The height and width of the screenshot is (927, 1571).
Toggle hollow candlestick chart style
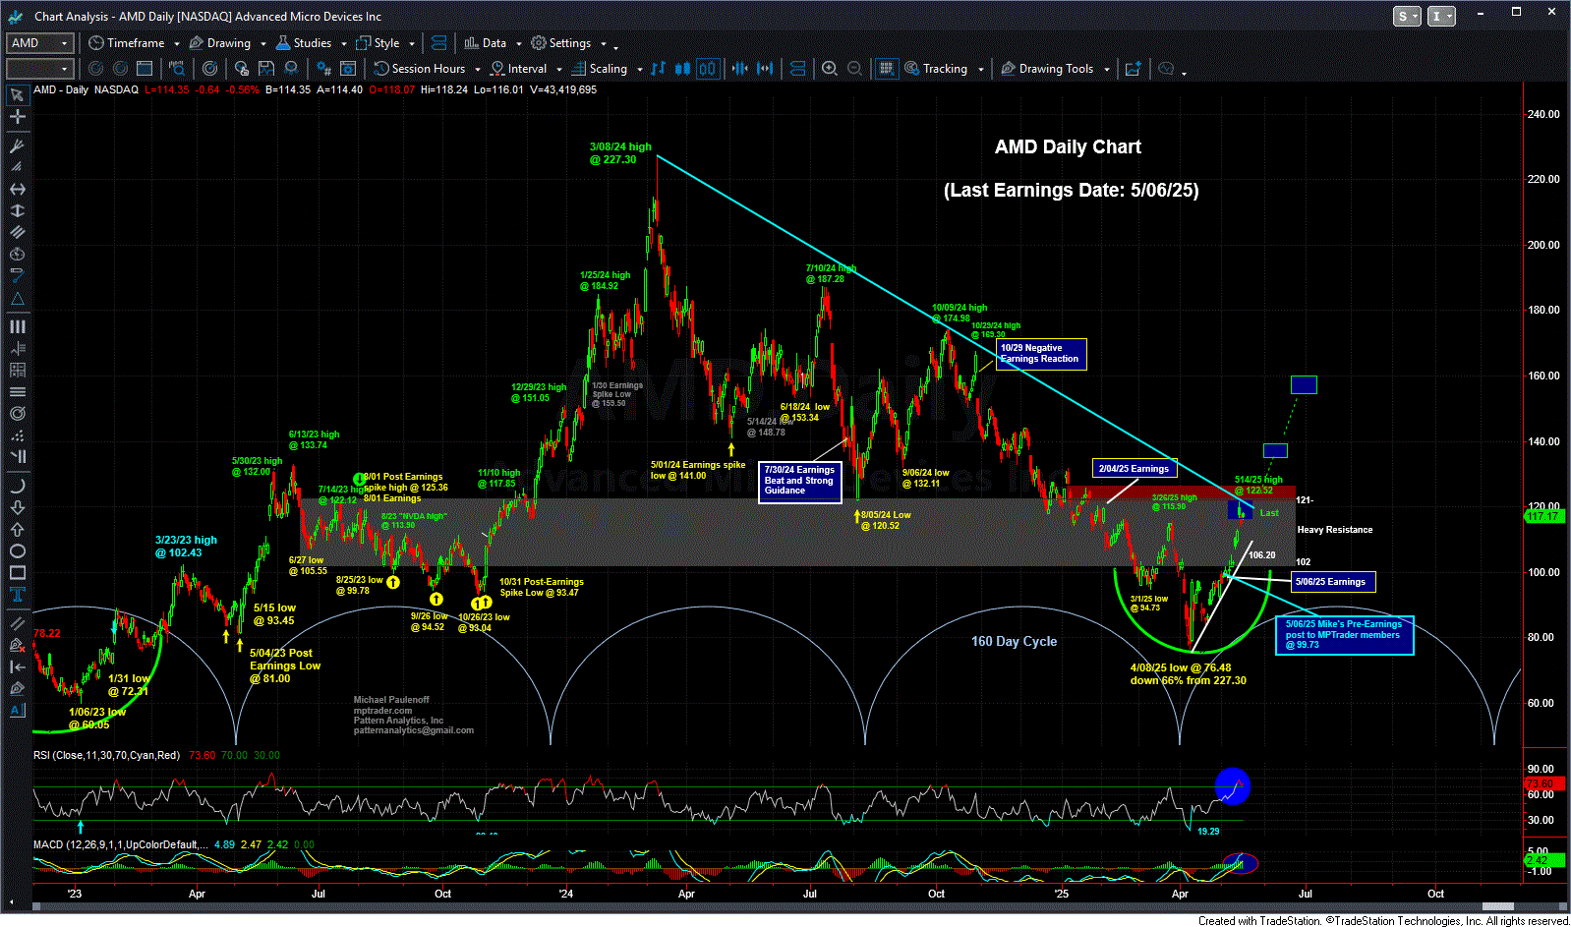[708, 69]
